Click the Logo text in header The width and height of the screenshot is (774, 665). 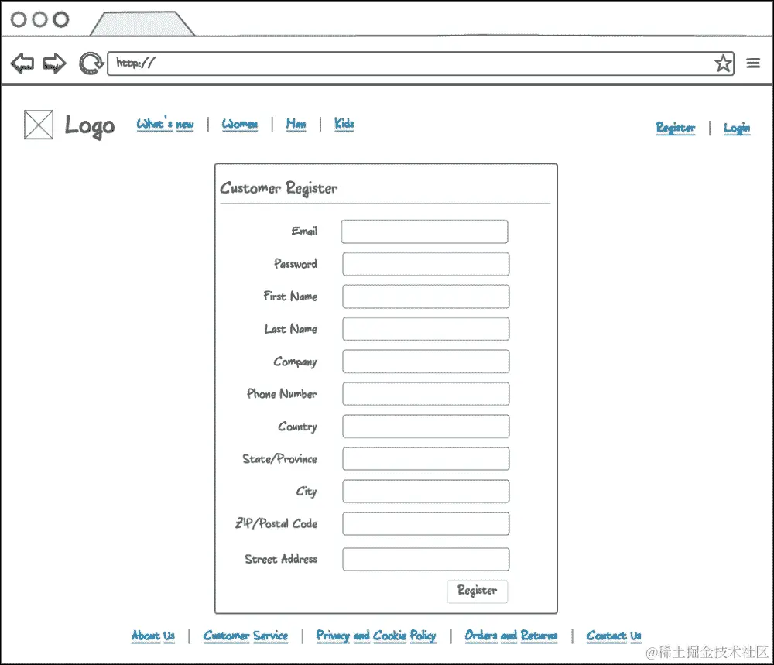point(89,126)
